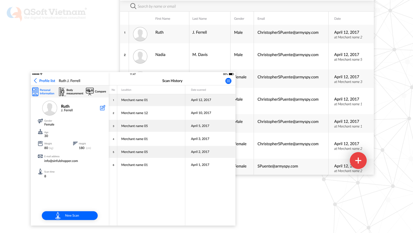This screenshot has width=413, height=233.
Task: Select the Merchant name 12 scan row
Action: tap(172, 113)
